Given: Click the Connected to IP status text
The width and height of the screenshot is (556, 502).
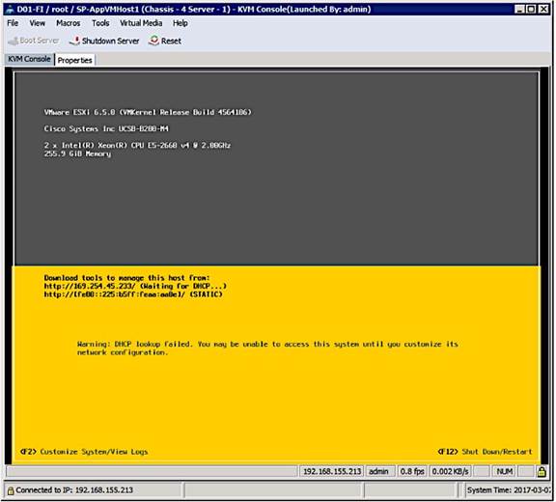Looking at the screenshot, I should point(74,490).
